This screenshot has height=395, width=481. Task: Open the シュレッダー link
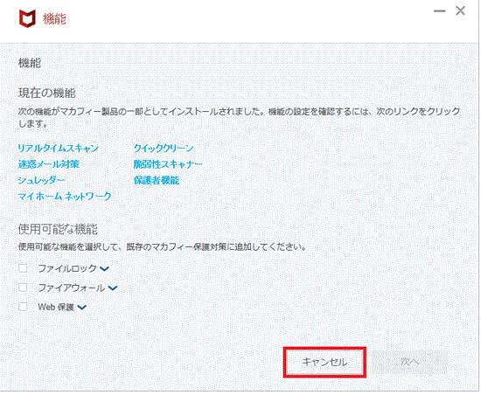41,180
